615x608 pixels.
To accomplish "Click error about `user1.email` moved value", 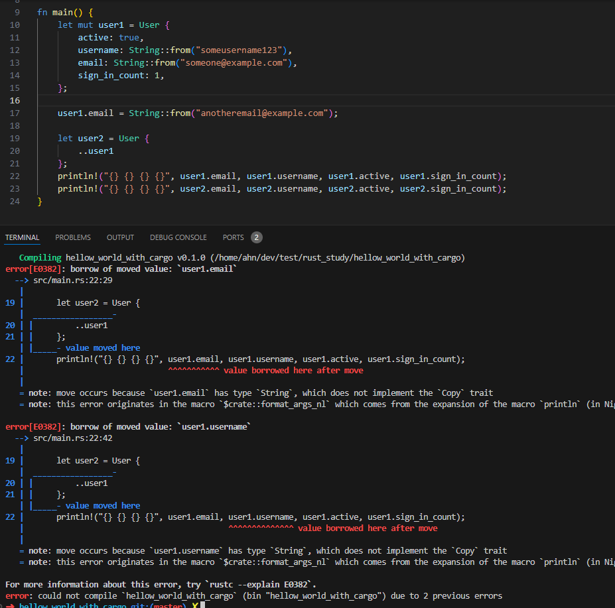I will coord(121,269).
